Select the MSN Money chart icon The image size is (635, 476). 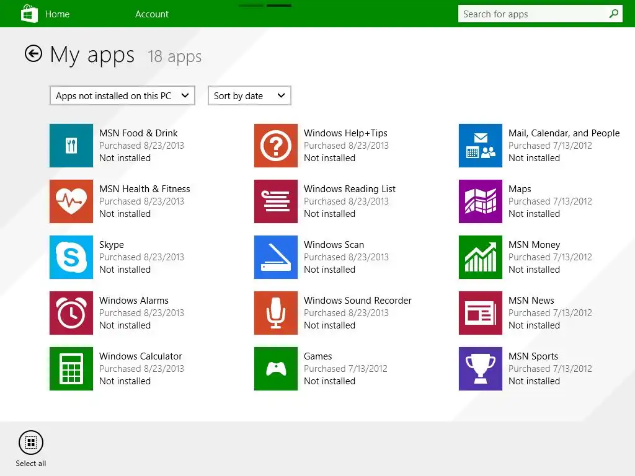click(481, 257)
